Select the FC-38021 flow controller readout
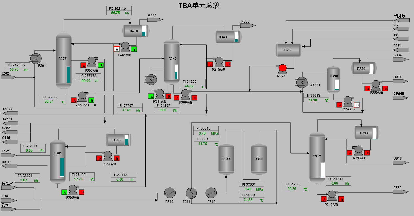Viewport: 414px width, 216px height. [x=27, y=180]
